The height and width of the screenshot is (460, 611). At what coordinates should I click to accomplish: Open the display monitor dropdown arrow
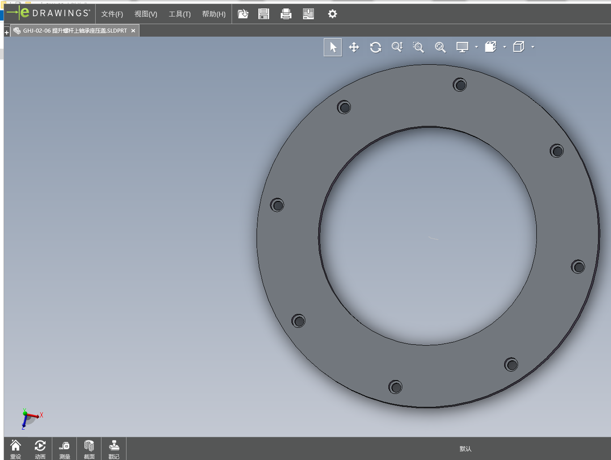(x=476, y=47)
